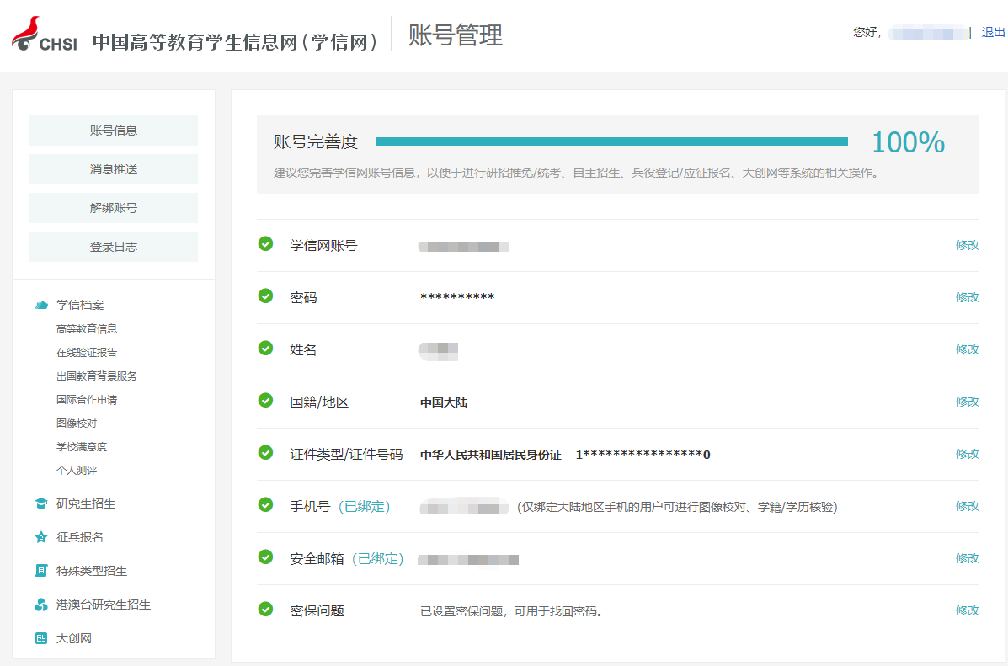Click the 大创网 icon in sidebar
The height and width of the screenshot is (666, 1008).
pos(41,638)
